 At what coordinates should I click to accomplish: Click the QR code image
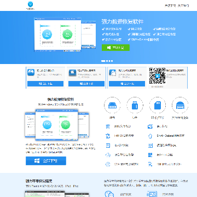(x=157, y=76)
